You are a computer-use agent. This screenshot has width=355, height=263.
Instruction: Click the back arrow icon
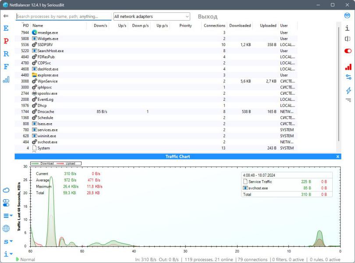(x=6, y=16)
